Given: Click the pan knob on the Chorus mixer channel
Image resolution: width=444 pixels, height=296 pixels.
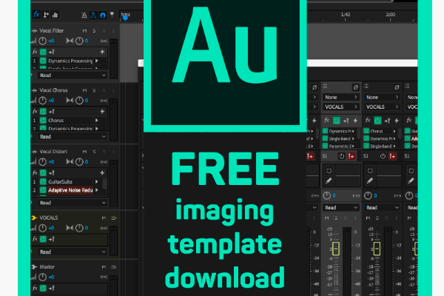Looking at the screenshot, I should coord(368,195).
